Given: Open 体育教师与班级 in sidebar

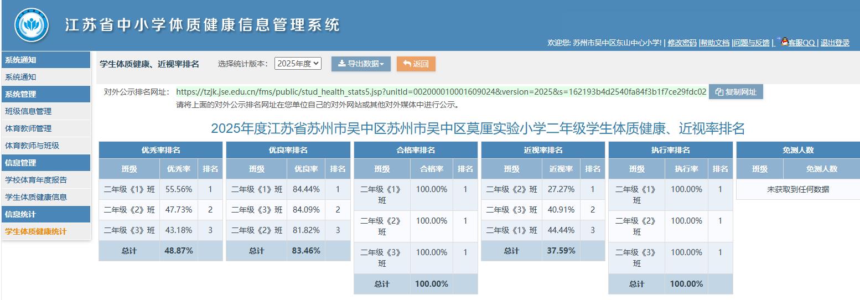Looking at the screenshot, I should [x=46, y=146].
